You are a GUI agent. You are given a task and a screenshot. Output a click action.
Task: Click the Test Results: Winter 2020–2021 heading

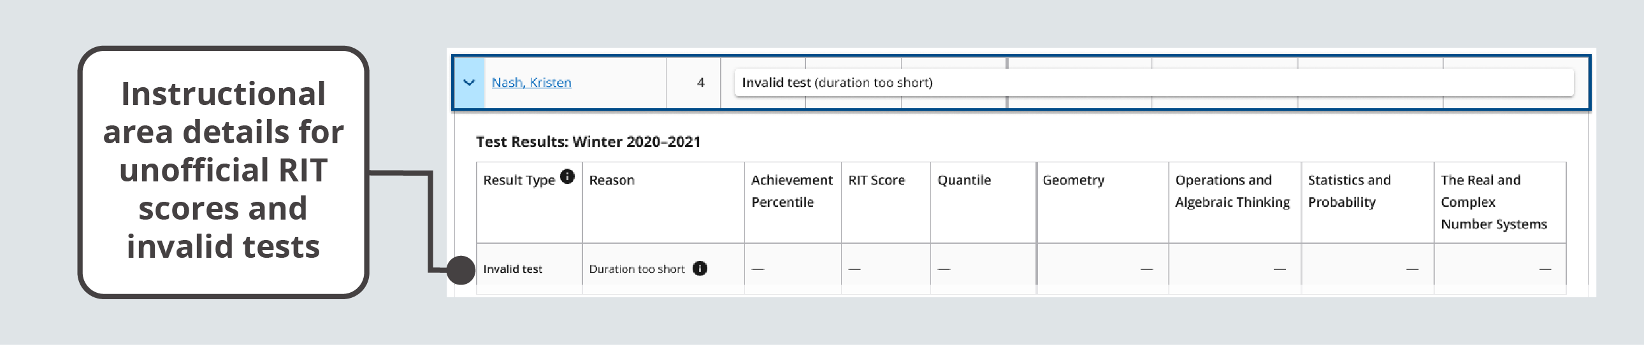(x=588, y=141)
